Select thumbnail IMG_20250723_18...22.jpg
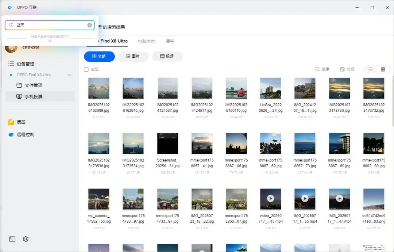Screen dimensions: 394x252 (x=202, y=199)
